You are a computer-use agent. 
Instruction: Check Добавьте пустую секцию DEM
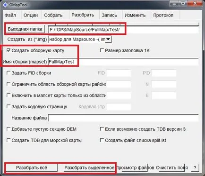9,129
